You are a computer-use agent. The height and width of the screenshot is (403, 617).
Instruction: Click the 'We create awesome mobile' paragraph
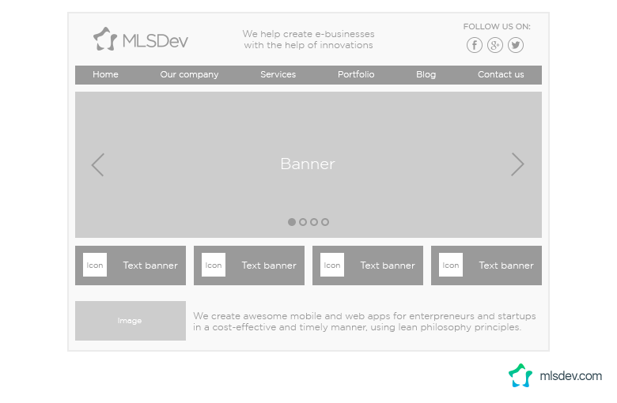pos(365,322)
